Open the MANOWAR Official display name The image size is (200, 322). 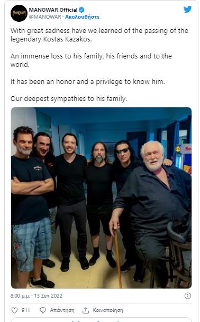[53, 10]
